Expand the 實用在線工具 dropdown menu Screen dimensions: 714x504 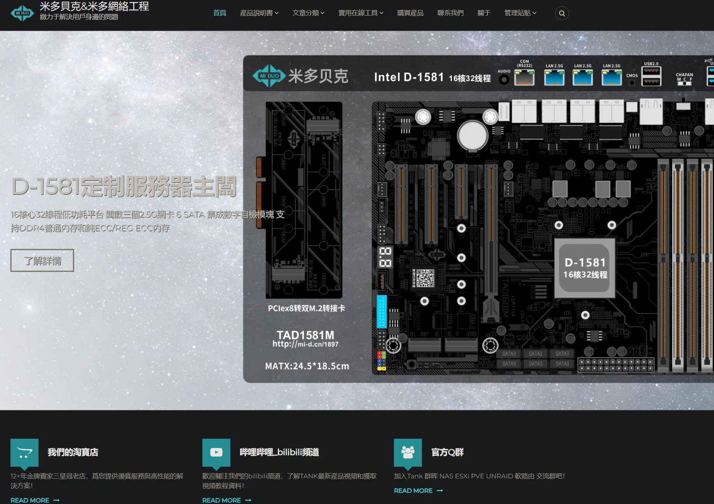click(361, 13)
